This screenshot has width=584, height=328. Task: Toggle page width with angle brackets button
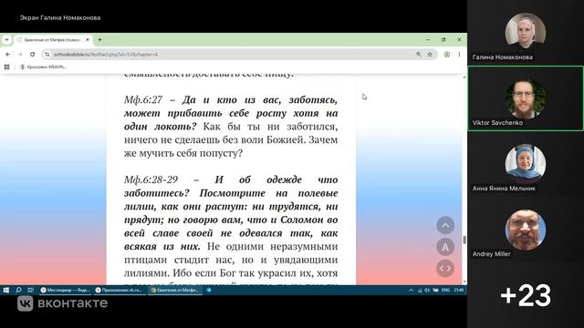tap(445, 268)
